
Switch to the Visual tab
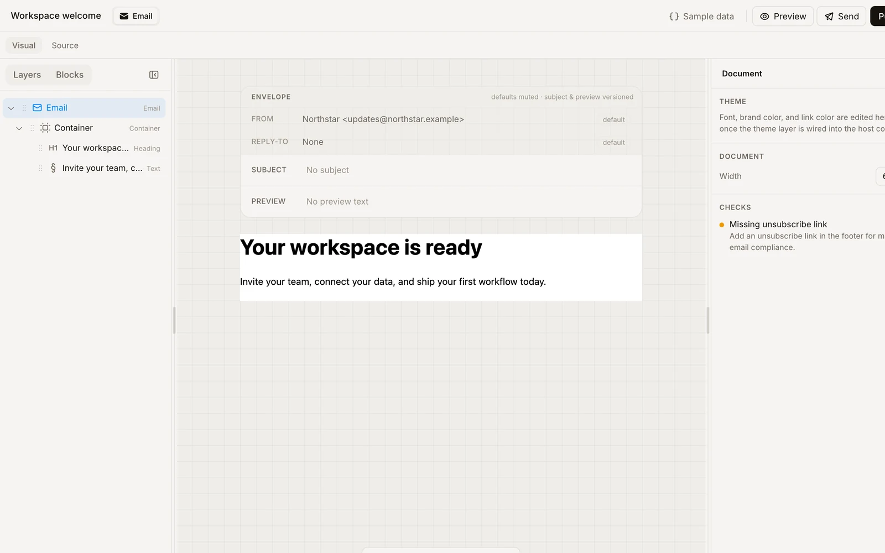[x=24, y=45]
